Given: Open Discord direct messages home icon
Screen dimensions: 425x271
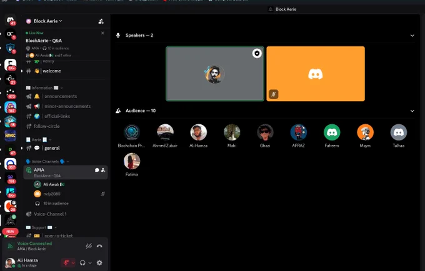Looking at the screenshot, I should tap(10, 20).
